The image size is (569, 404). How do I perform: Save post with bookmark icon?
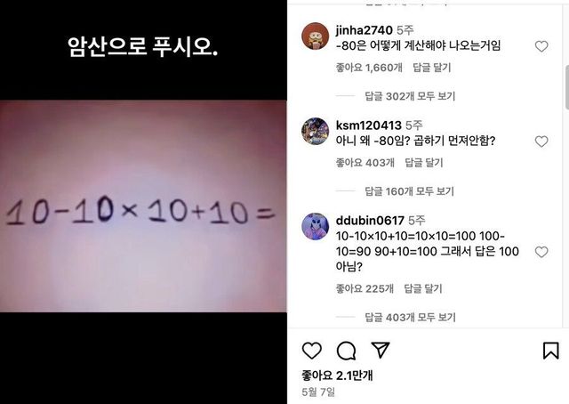click(x=550, y=351)
